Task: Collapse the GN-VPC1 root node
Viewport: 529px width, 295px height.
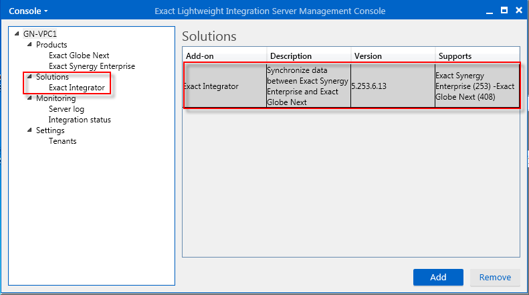Action: tap(17, 33)
